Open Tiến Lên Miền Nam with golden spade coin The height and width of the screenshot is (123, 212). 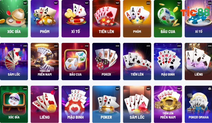[168, 104]
